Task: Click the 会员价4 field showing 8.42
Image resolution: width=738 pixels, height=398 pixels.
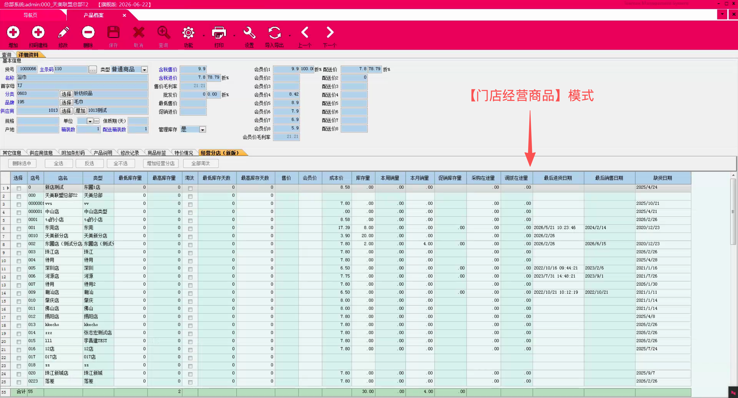Action: click(286, 94)
